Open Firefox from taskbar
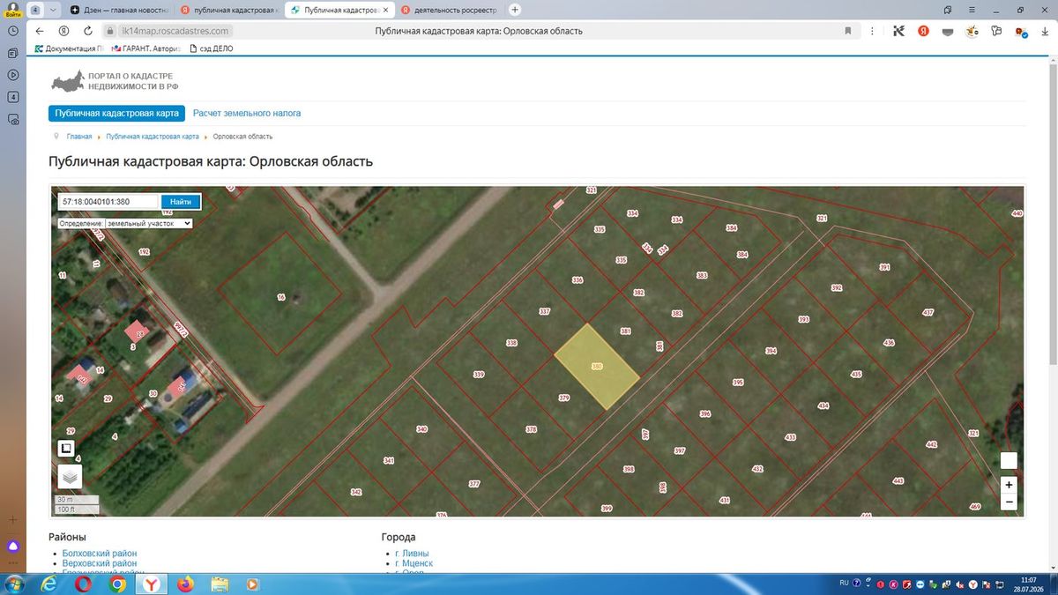Screen dimensions: 1058x595 coord(185,584)
